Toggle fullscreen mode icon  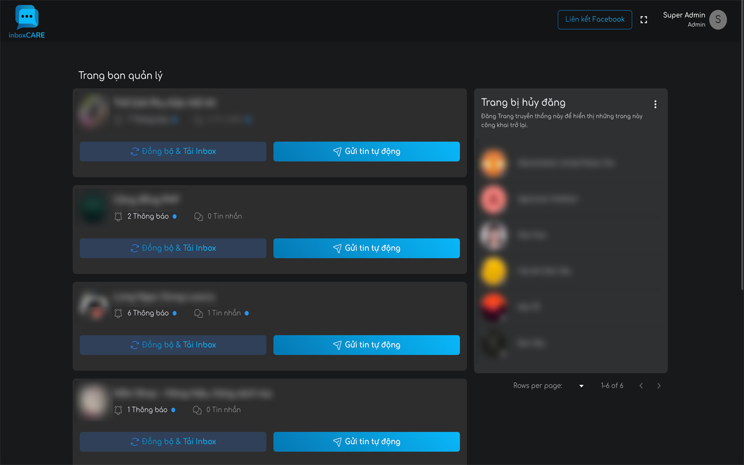tap(643, 20)
